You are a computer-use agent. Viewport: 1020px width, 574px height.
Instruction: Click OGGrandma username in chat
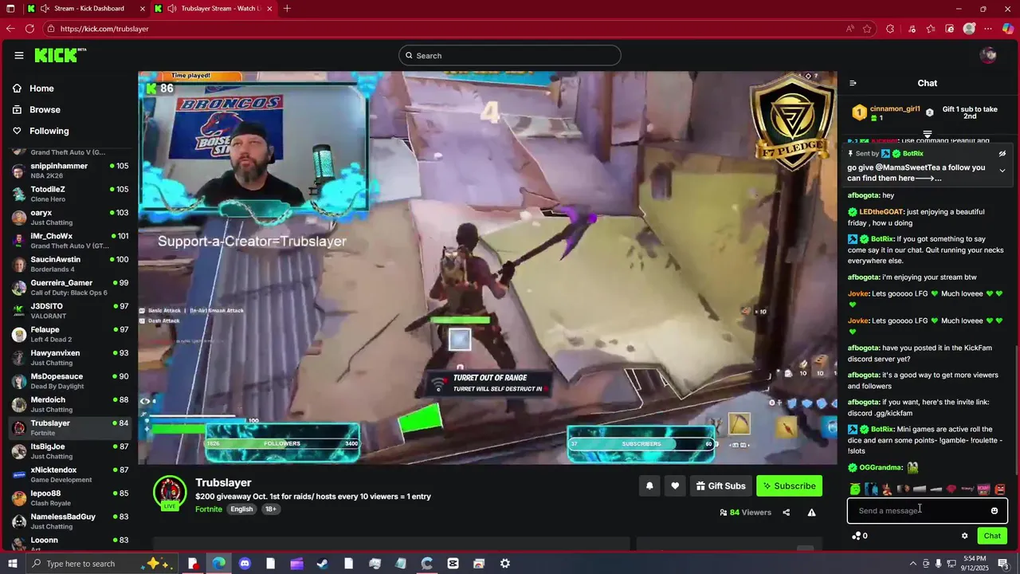[x=881, y=468]
